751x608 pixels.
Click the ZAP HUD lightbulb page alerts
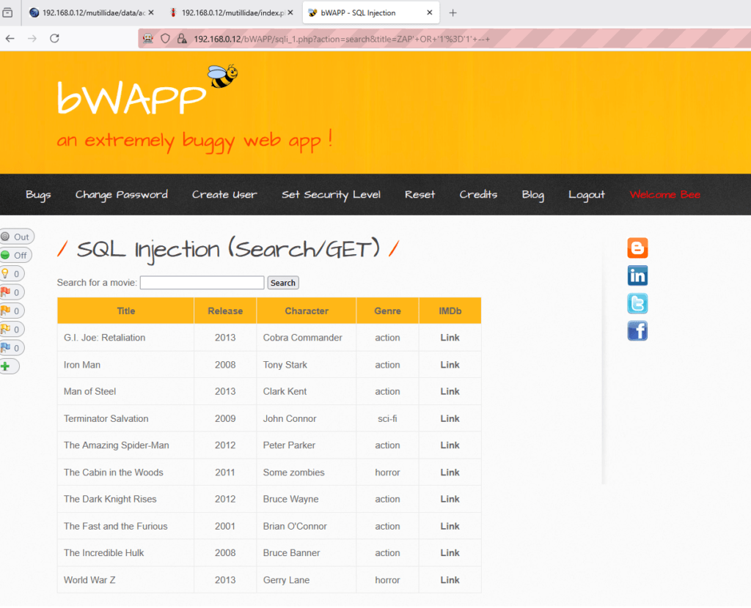[11, 274]
